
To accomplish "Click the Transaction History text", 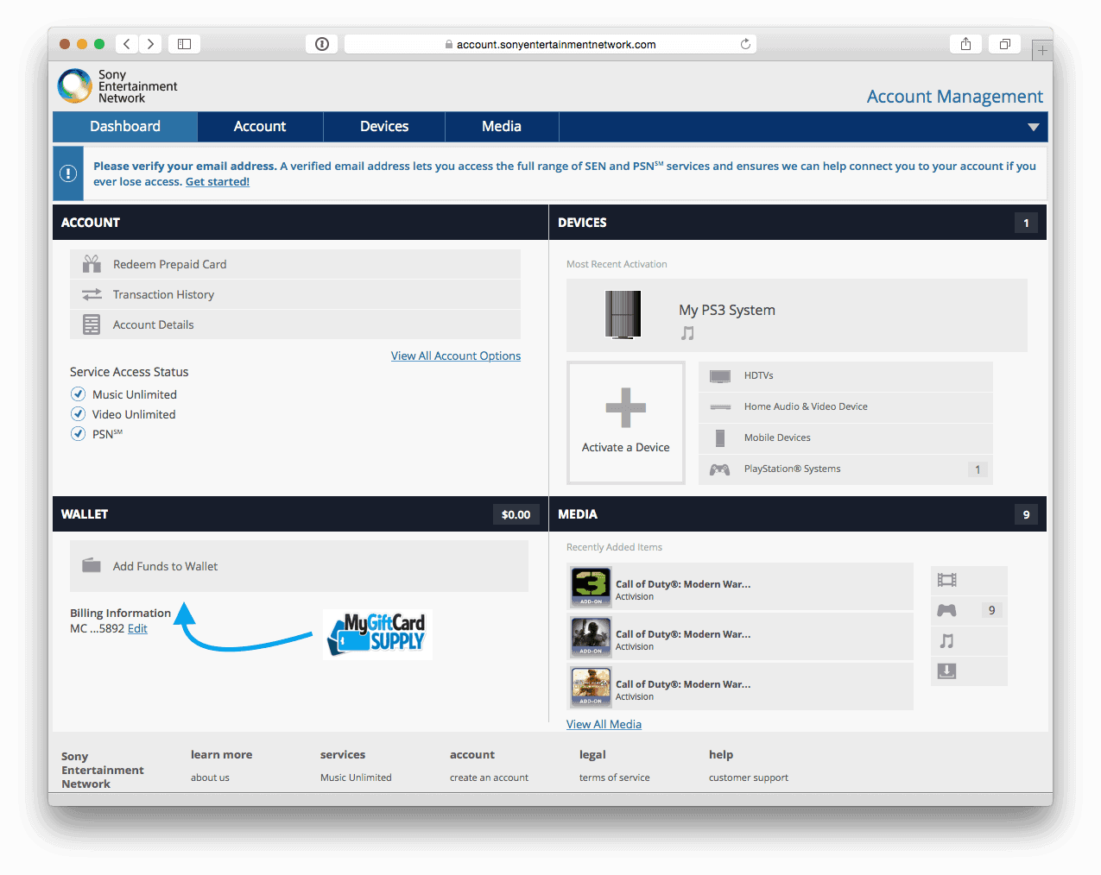I will tap(163, 294).
